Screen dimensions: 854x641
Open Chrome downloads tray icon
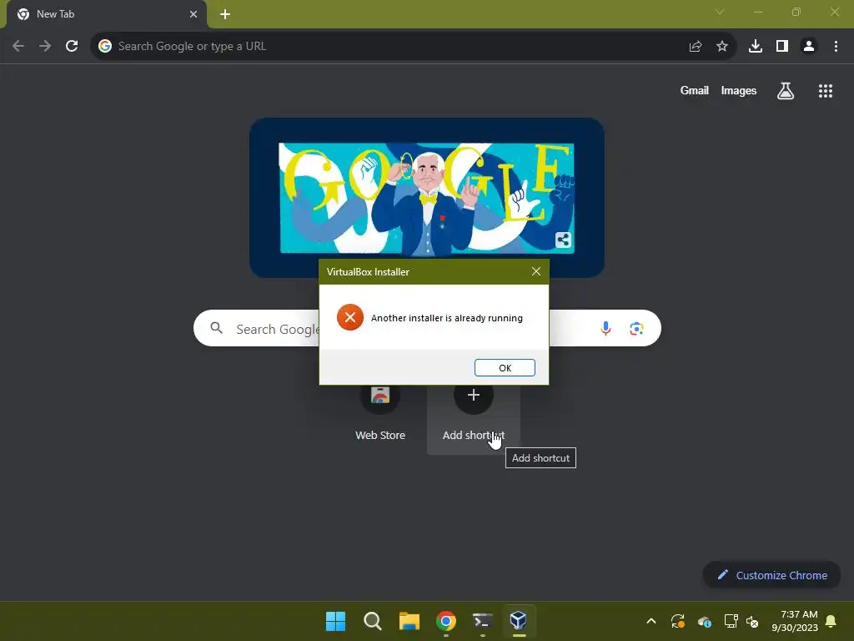click(x=755, y=47)
